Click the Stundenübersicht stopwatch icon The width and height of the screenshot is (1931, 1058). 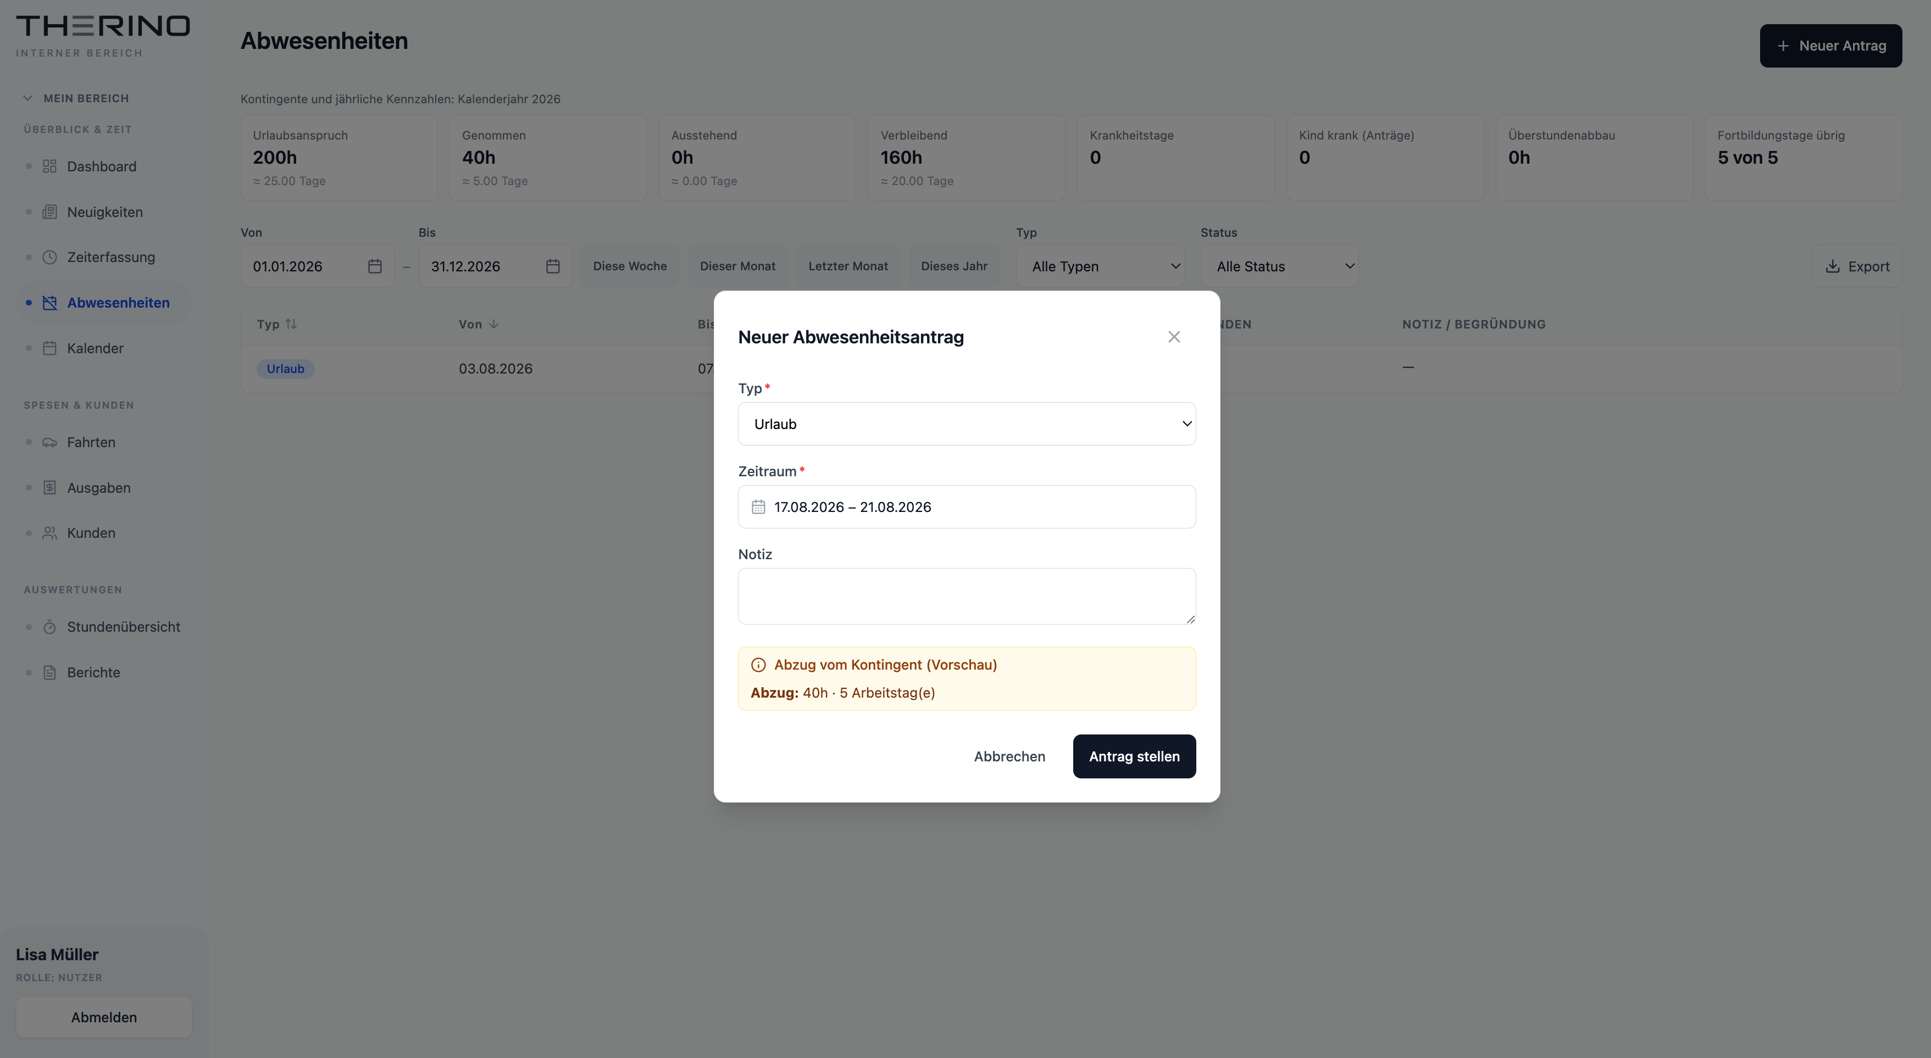49,627
